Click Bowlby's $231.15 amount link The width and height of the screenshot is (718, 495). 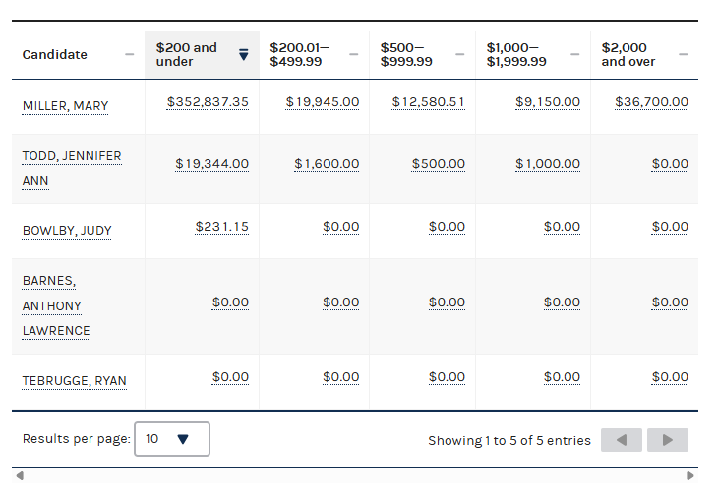(x=221, y=227)
